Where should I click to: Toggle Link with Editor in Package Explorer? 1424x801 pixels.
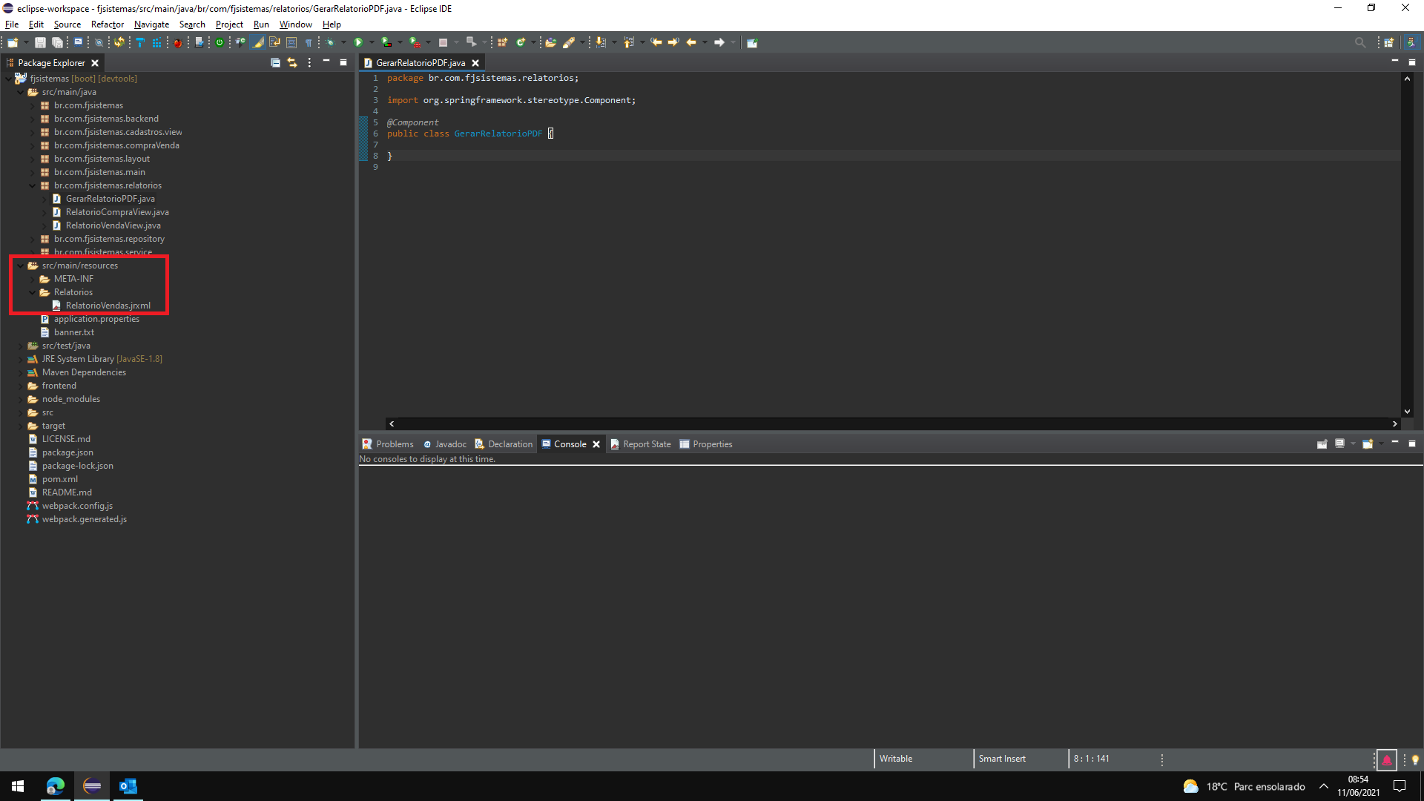point(292,63)
